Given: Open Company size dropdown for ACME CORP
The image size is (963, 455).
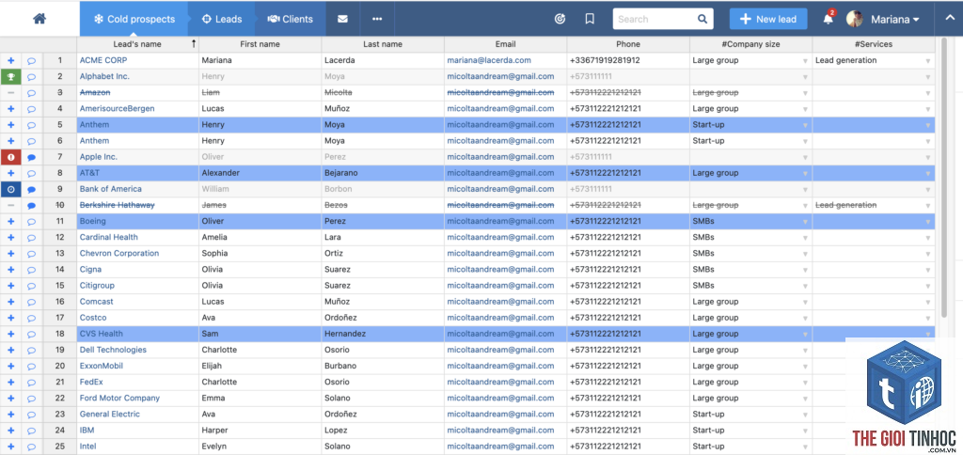Looking at the screenshot, I should (805, 61).
